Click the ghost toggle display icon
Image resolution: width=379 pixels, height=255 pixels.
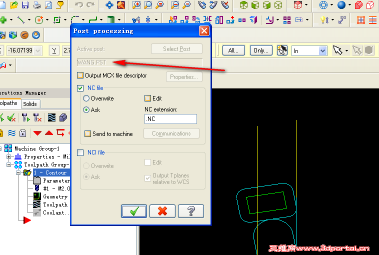[22, 133]
